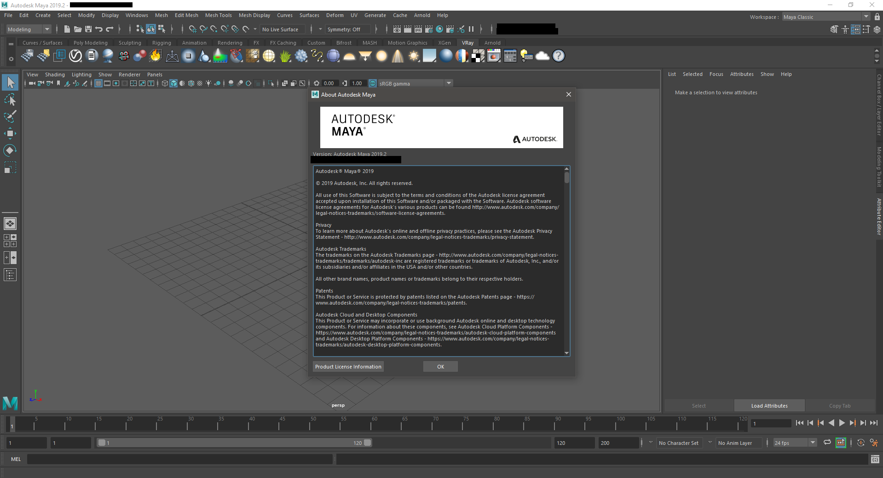The image size is (883, 478).
Task: Click the play backwards button
Action: [831, 423]
